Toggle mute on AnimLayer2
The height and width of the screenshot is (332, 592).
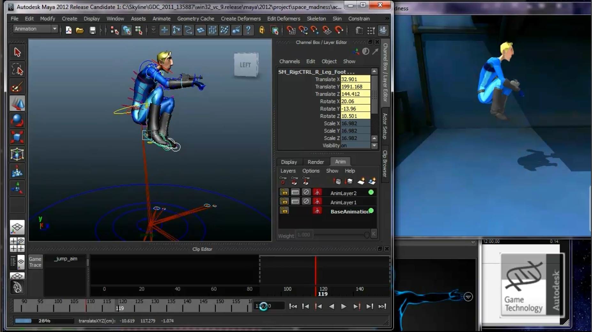pos(306,192)
